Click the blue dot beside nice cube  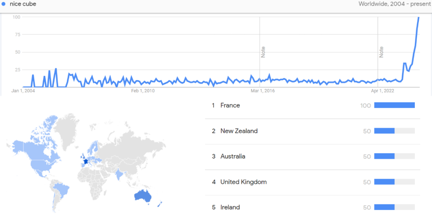(4, 4)
